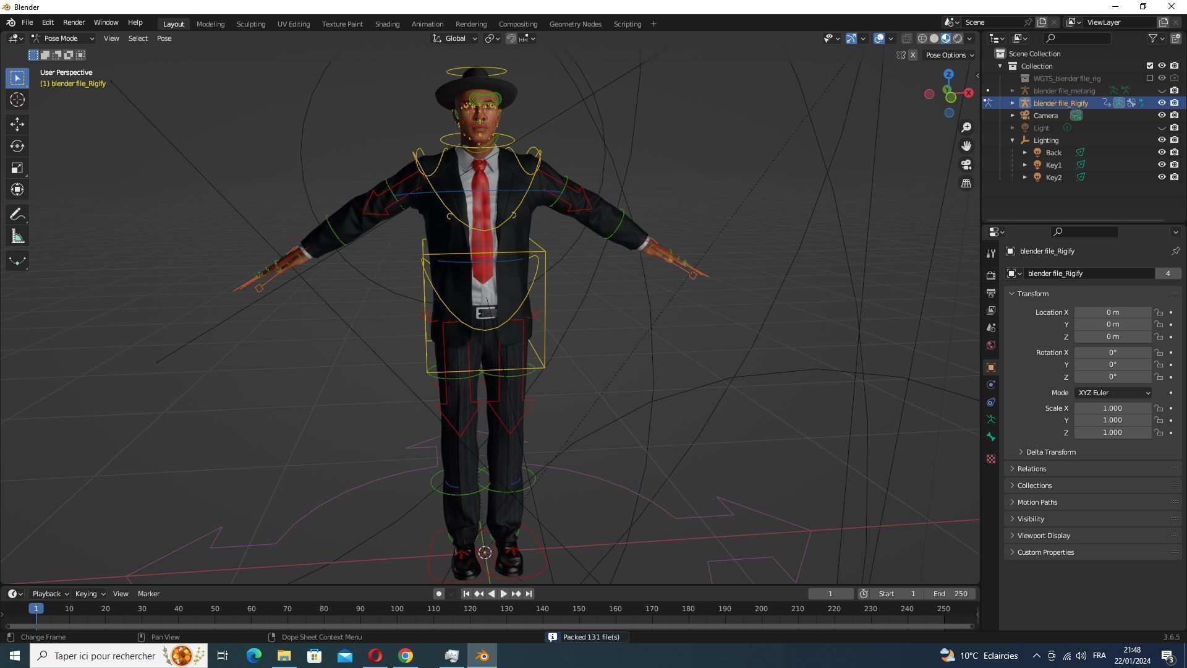Open the Scene properties tab
The height and width of the screenshot is (668, 1187).
[991, 327]
